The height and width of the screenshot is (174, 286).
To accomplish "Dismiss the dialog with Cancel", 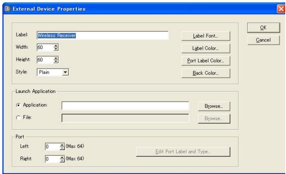I will click(263, 40).
